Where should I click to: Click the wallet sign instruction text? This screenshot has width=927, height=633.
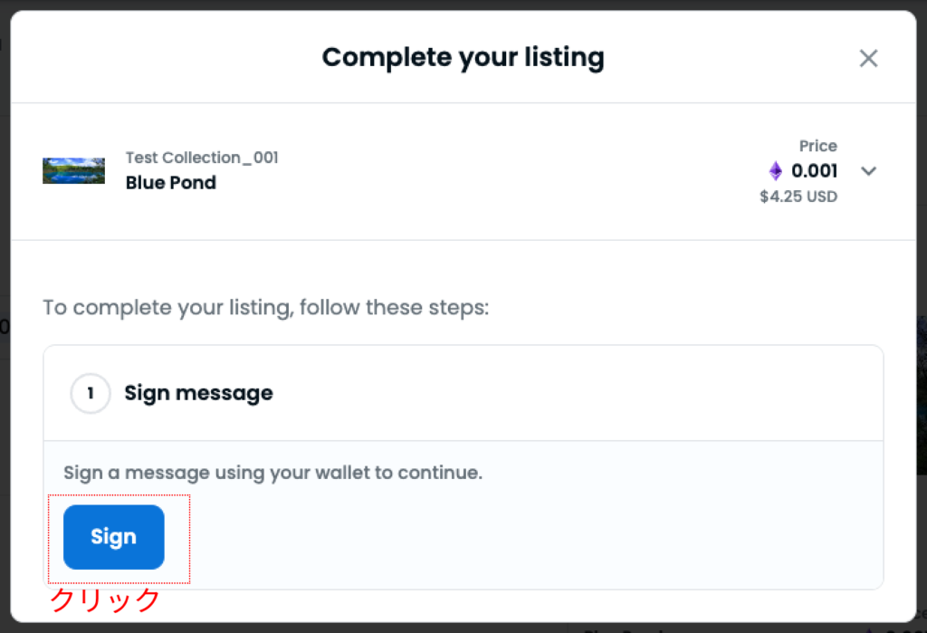272,473
